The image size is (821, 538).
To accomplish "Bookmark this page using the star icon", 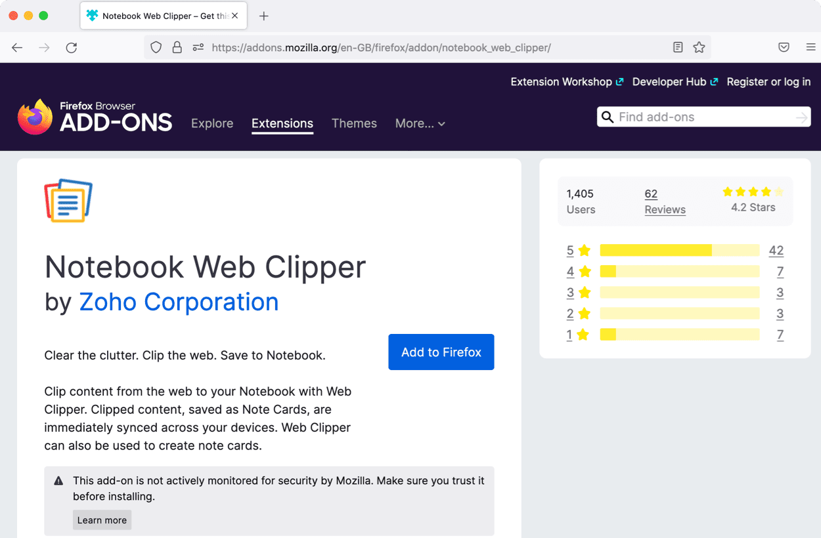I will click(698, 47).
